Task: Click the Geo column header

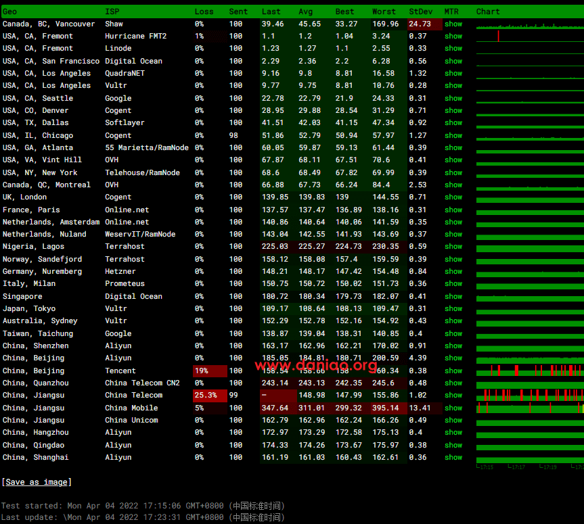Action: [x=9, y=11]
